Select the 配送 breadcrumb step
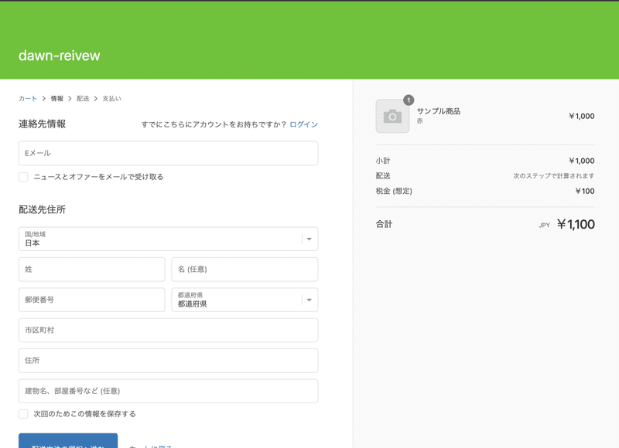619x448 pixels. click(83, 99)
